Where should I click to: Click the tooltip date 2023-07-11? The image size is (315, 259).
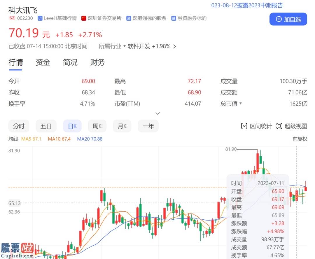coord(271,183)
